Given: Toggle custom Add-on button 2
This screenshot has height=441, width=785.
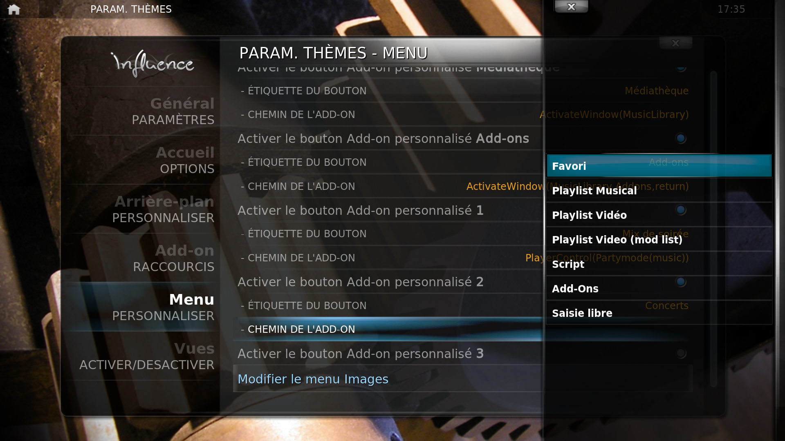Looking at the screenshot, I should pos(681,282).
